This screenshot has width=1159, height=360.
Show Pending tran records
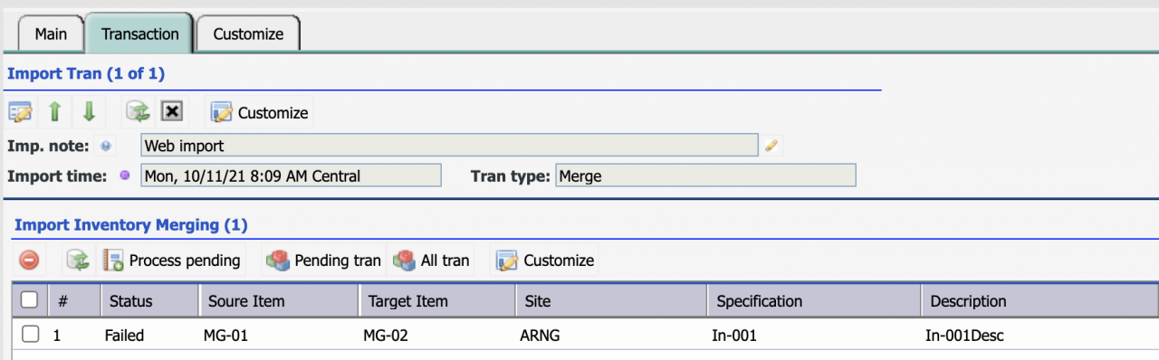[x=323, y=261]
